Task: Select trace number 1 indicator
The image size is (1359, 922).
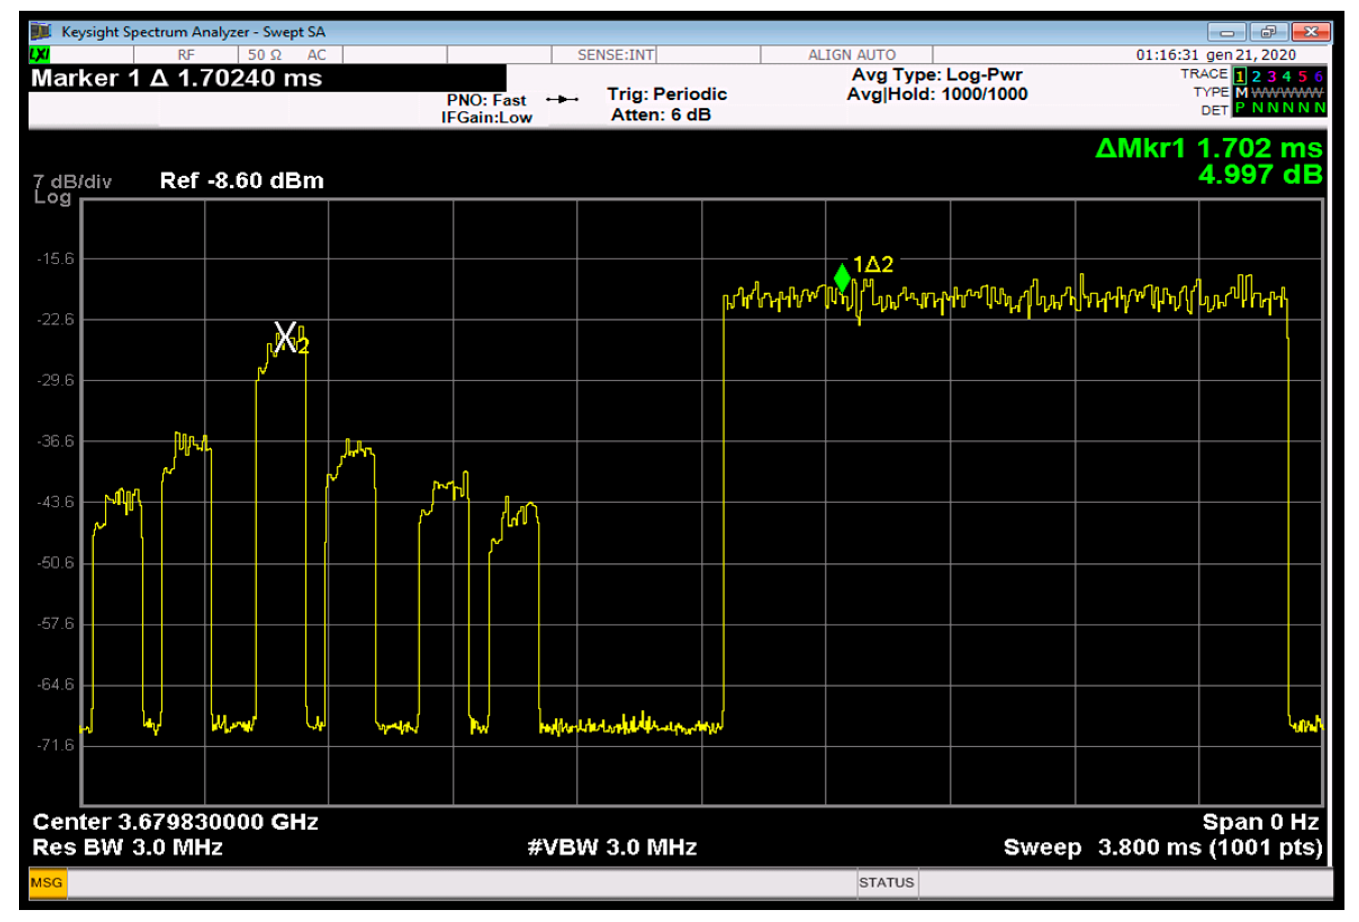Action: pyautogui.click(x=1239, y=76)
